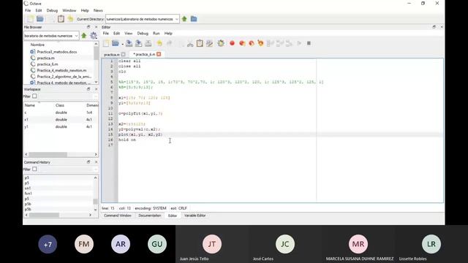The image size is (468, 263).
Task: Undock the Workspace panel
Action: pyautogui.click(x=88, y=89)
